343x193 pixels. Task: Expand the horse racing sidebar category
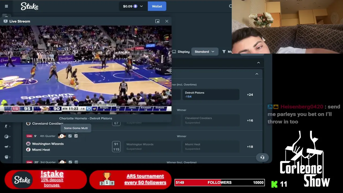click(7, 147)
